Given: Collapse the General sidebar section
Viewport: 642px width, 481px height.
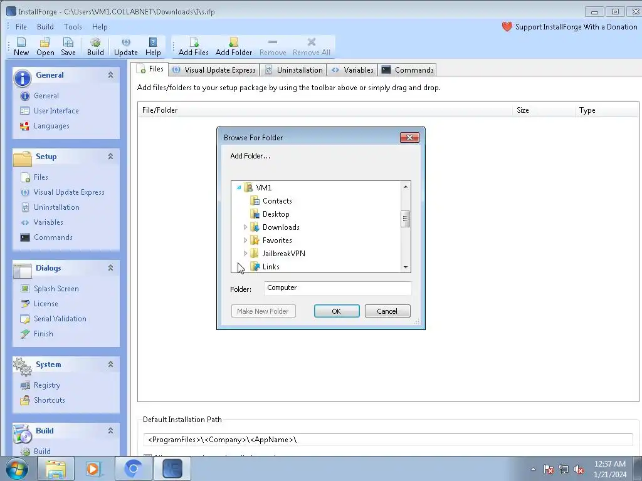Looking at the screenshot, I should coord(110,75).
